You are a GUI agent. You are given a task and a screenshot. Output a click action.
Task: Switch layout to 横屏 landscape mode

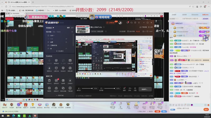pyautogui.click(x=68, y=28)
